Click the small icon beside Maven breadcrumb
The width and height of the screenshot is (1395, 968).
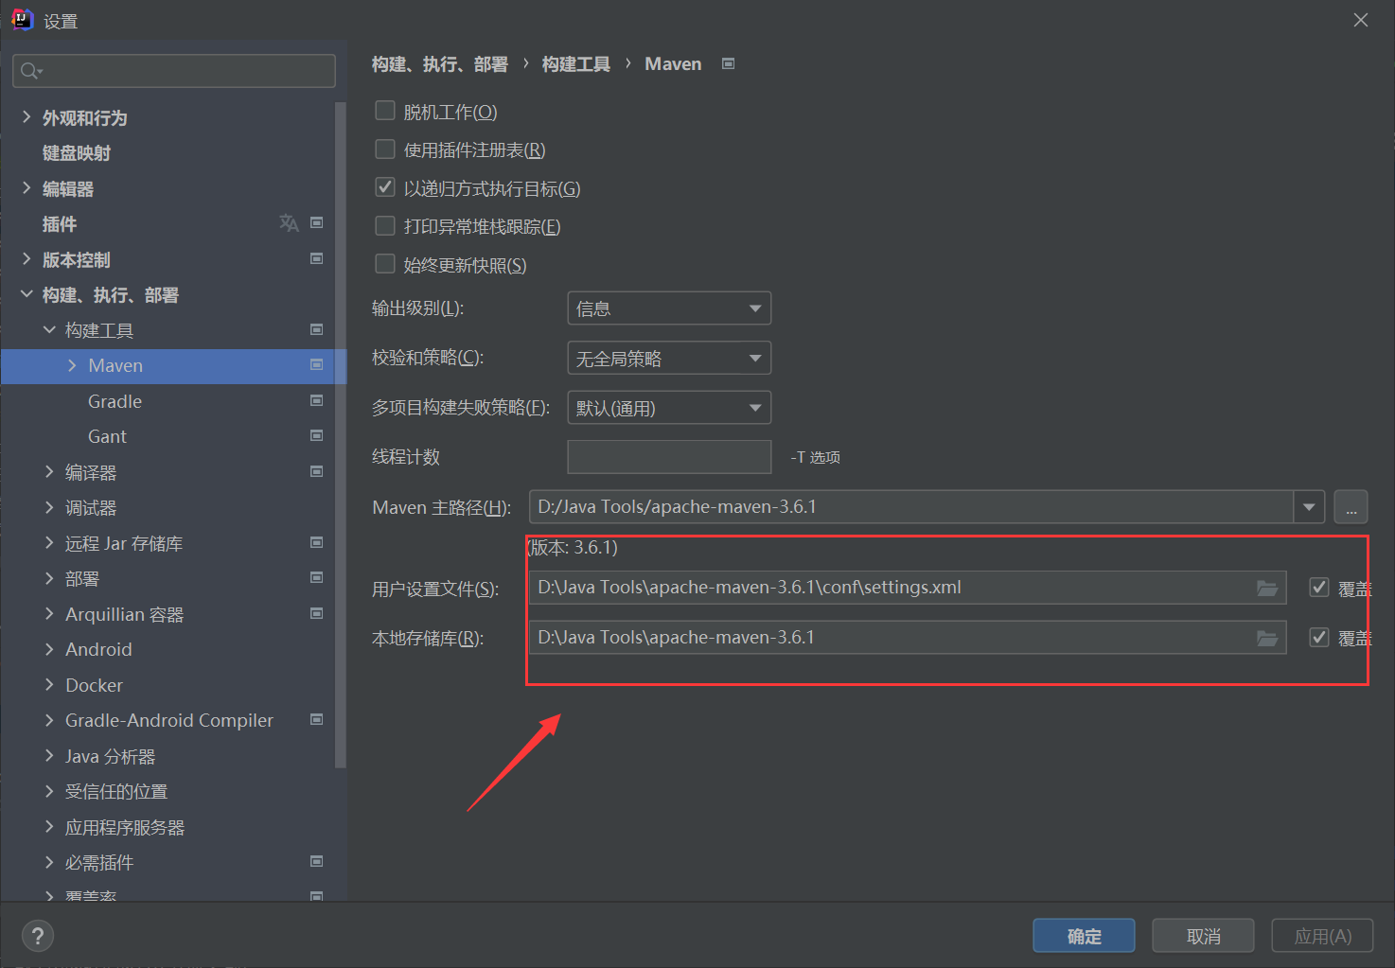(x=727, y=62)
